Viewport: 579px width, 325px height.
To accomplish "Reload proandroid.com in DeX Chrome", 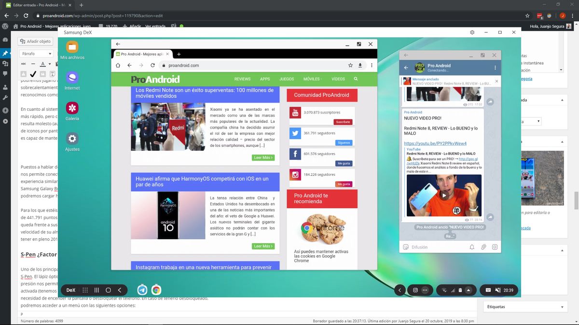I will click(153, 65).
